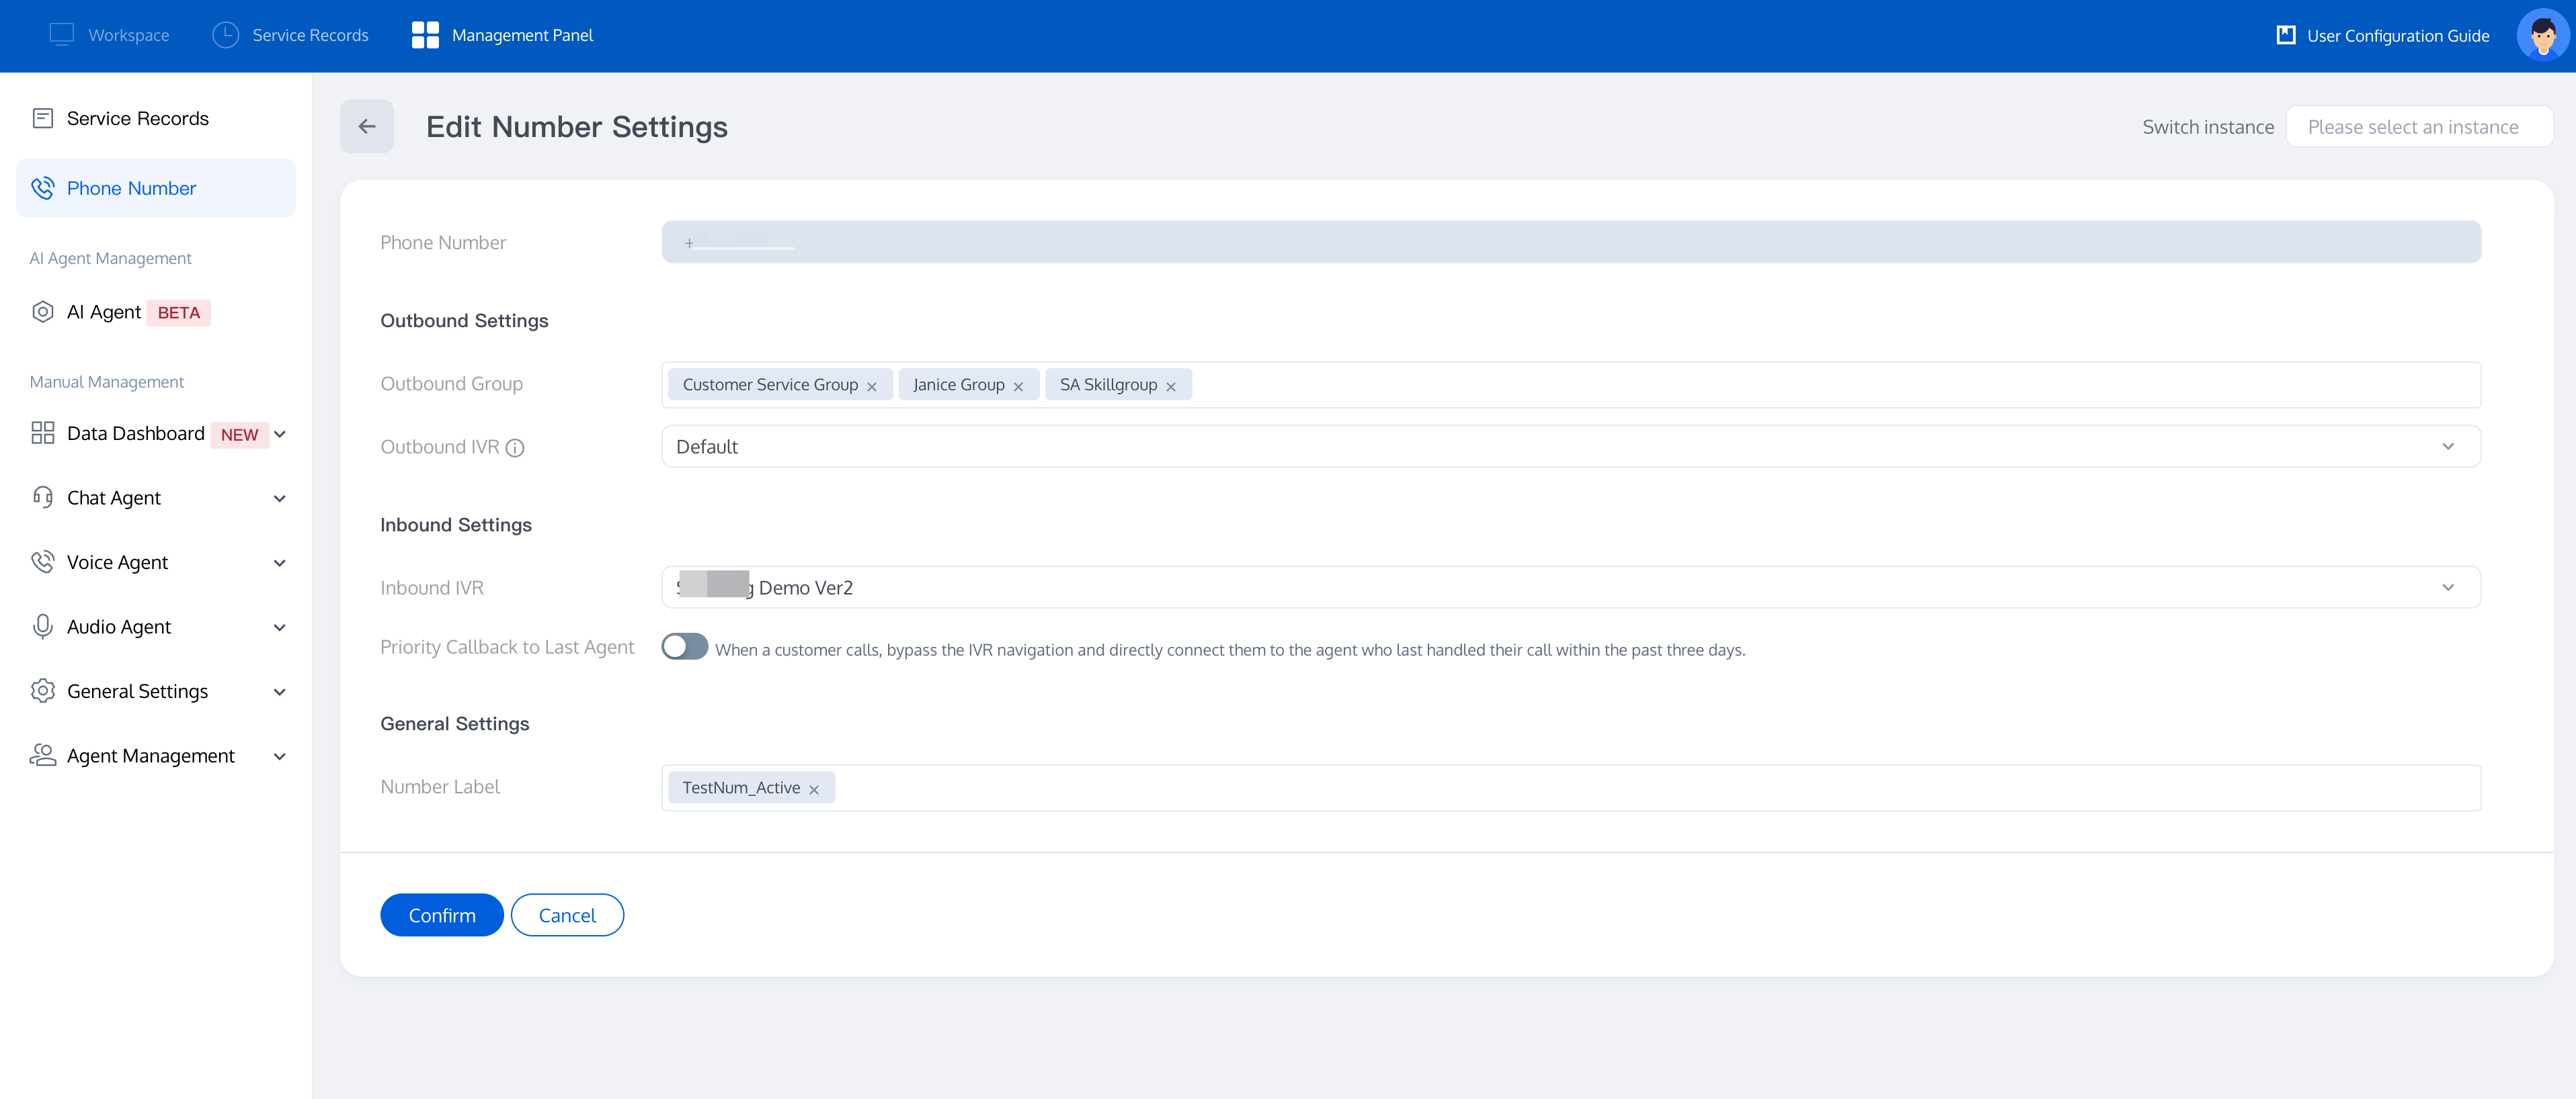Image resolution: width=2576 pixels, height=1099 pixels.
Task: Remove the TestNum_Active label tag
Action: (x=814, y=789)
